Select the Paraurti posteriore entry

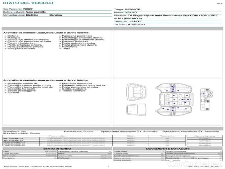click(x=21, y=43)
